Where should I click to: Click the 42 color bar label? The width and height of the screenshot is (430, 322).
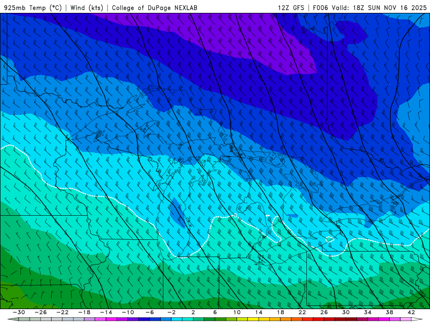tap(411, 312)
